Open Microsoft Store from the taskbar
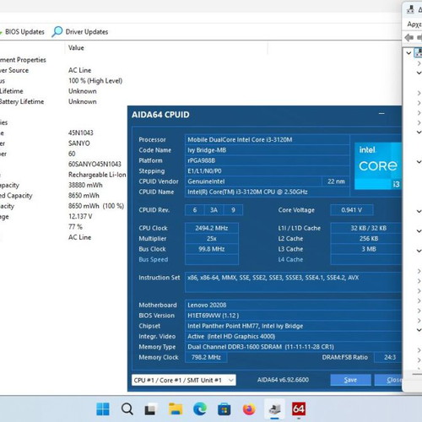The width and height of the screenshot is (422, 422). coord(225,408)
